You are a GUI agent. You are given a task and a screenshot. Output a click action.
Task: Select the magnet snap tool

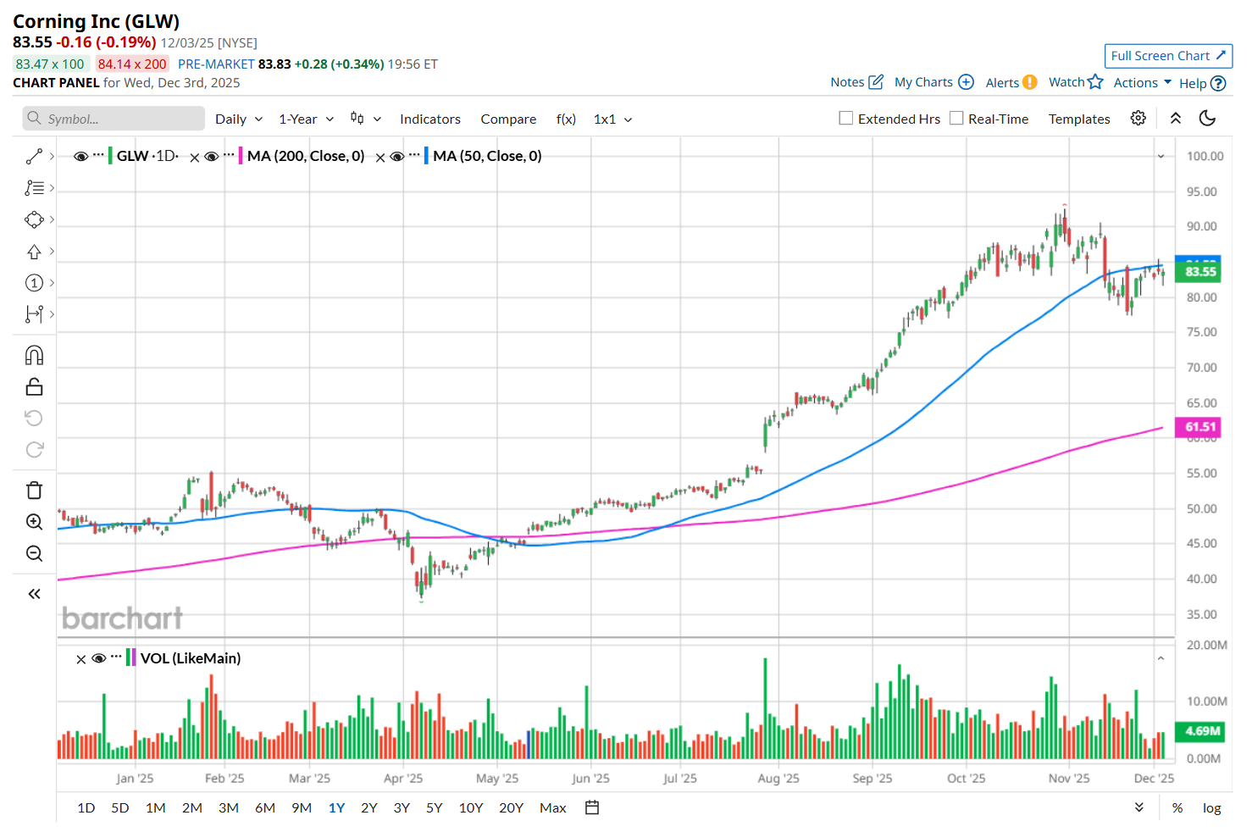[34, 355]
